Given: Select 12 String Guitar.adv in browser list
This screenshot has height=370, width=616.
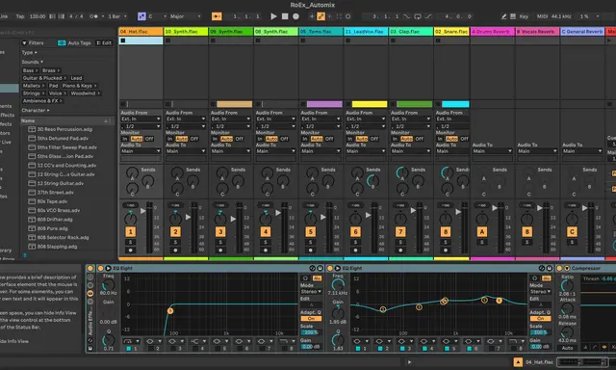Looking at the screenshot, I should (60, 183).
